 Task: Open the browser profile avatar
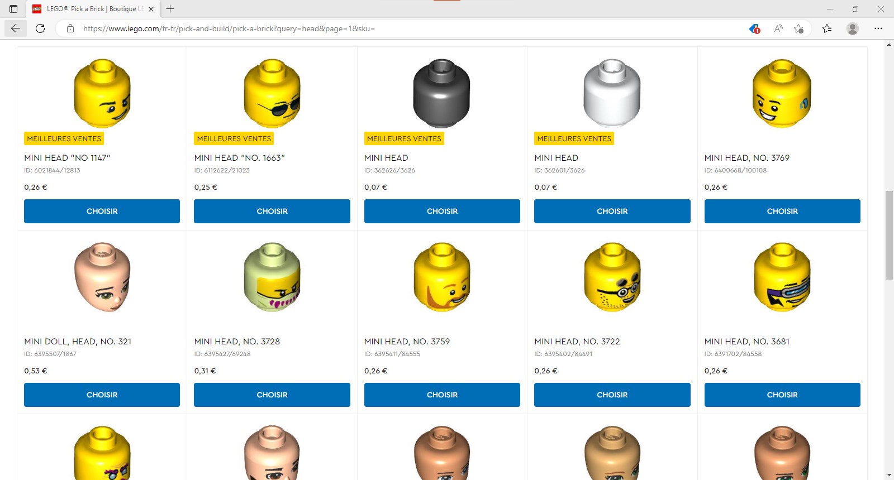pos(852,28)
